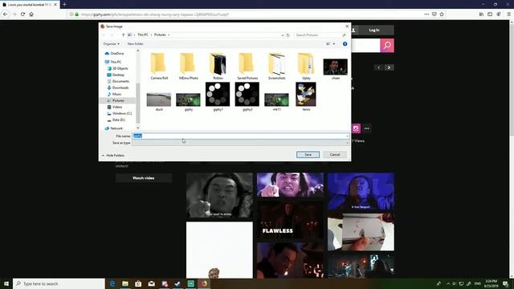The image size is (514, 289).
Task: Open the Mail app from the taskbar
Action: click(152, 283)
